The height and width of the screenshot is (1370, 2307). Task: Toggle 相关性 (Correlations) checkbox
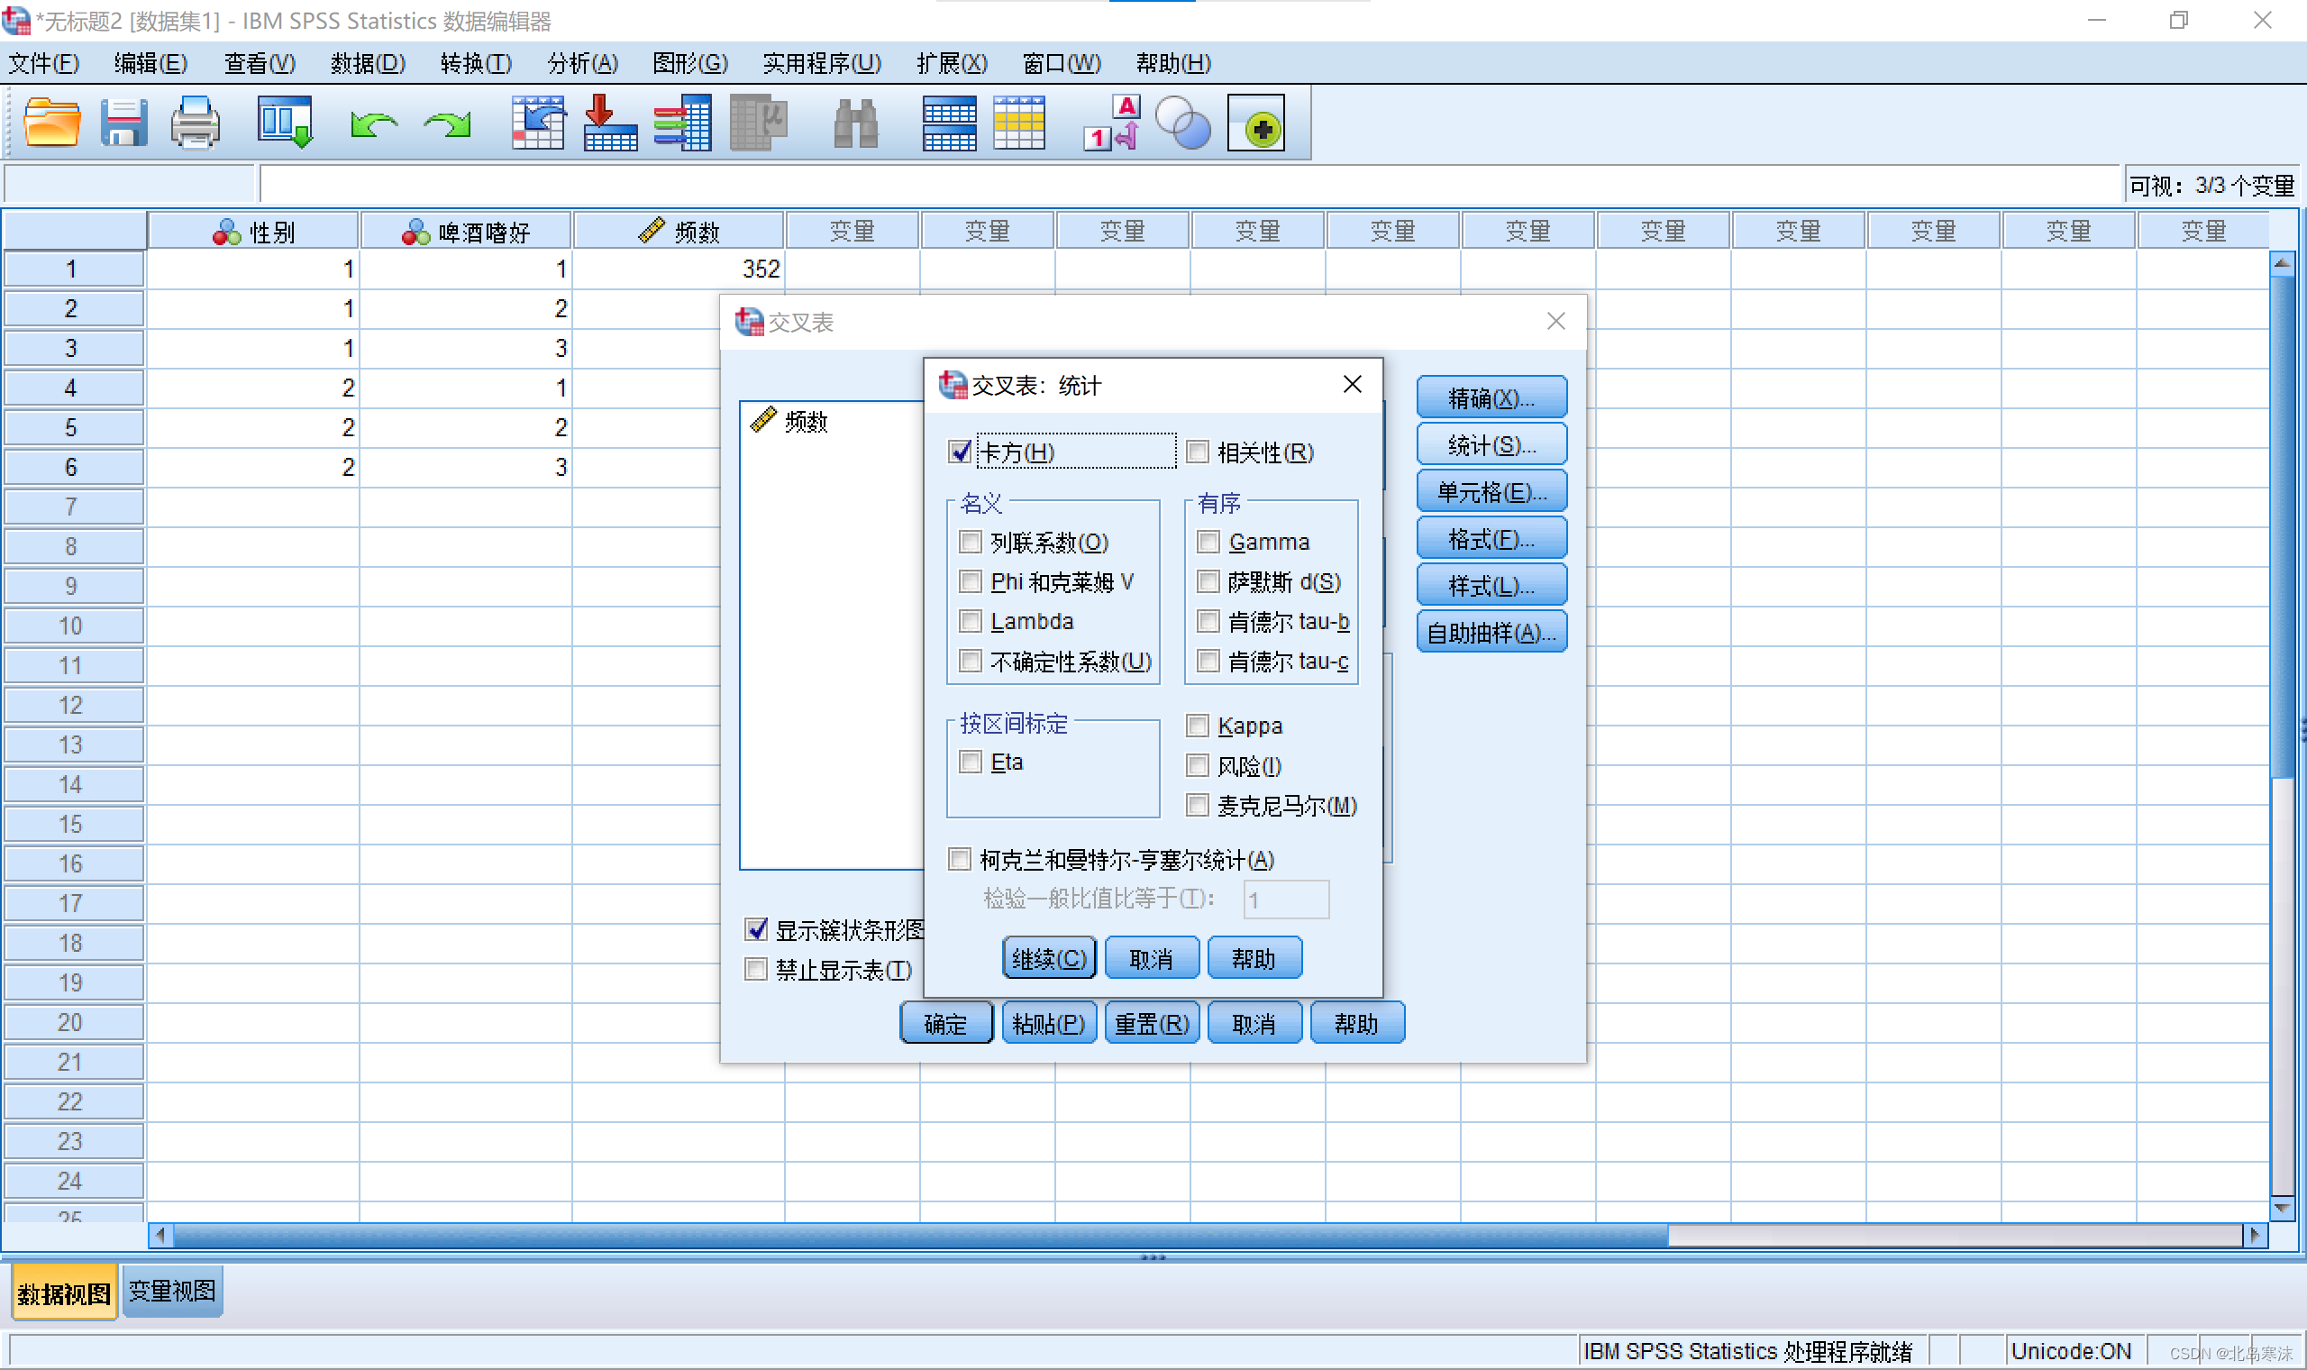pos(1195,452)
